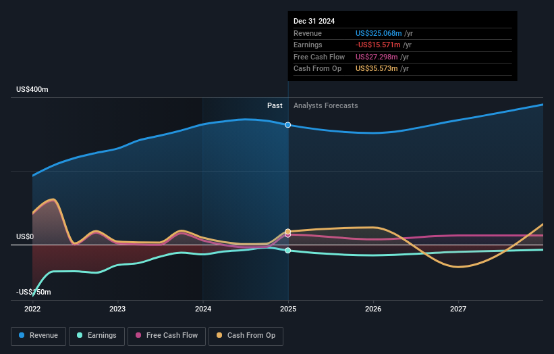The image size is (554, 354).
Task: Toggle the Free Cash Flow legend button
Action: (x=167, y=336)
